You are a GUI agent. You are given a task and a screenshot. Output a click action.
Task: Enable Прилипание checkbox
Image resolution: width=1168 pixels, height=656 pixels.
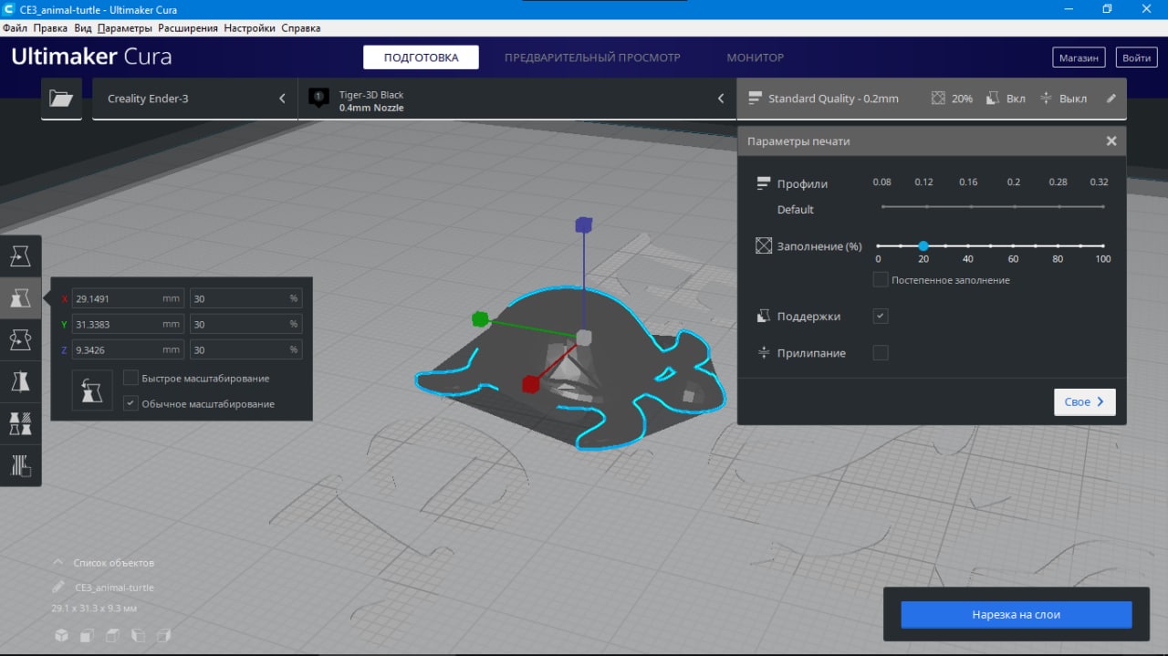coord(881,352)
